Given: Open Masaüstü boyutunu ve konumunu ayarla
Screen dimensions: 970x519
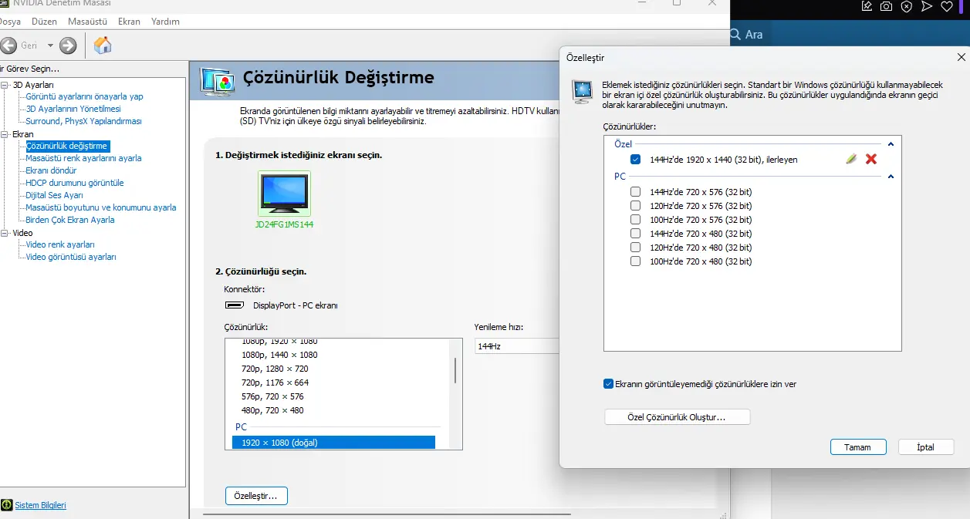Looking at the screenshot, I should coord(101,207).
